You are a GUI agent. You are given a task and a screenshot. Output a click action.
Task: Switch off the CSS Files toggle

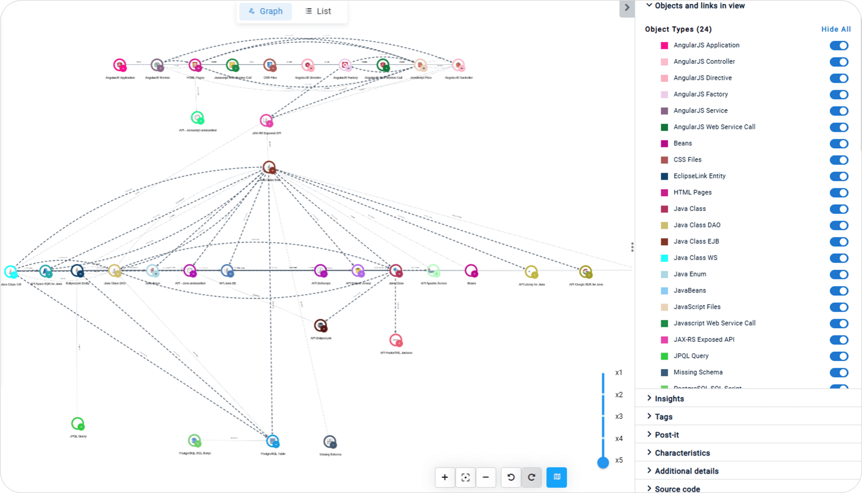838,160
